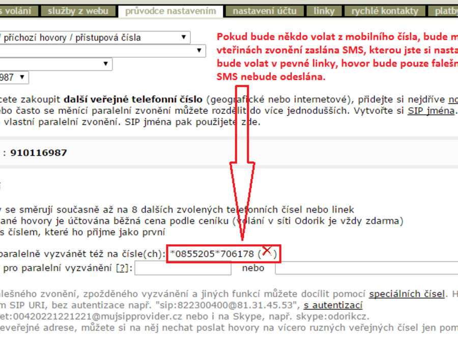Switch to 'nastavení účtu' tab
This screenshot has height=356, width=458.
(265, 11)
